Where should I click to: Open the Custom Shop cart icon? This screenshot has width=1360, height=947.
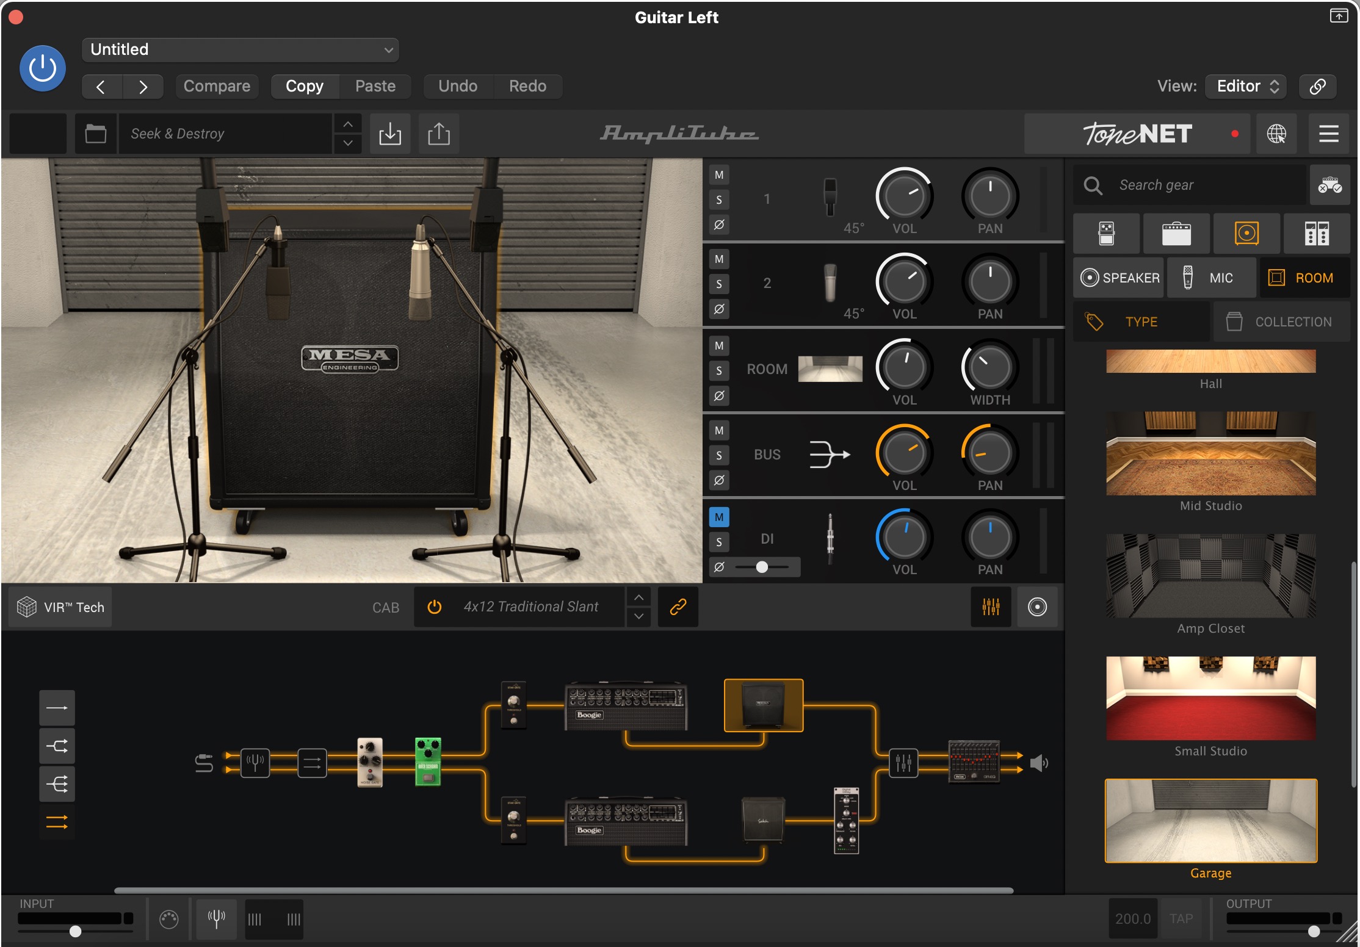click(x=1329, y=185)
